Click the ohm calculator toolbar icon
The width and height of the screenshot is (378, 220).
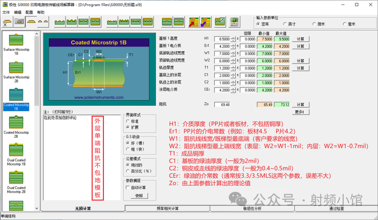point(234,22)
